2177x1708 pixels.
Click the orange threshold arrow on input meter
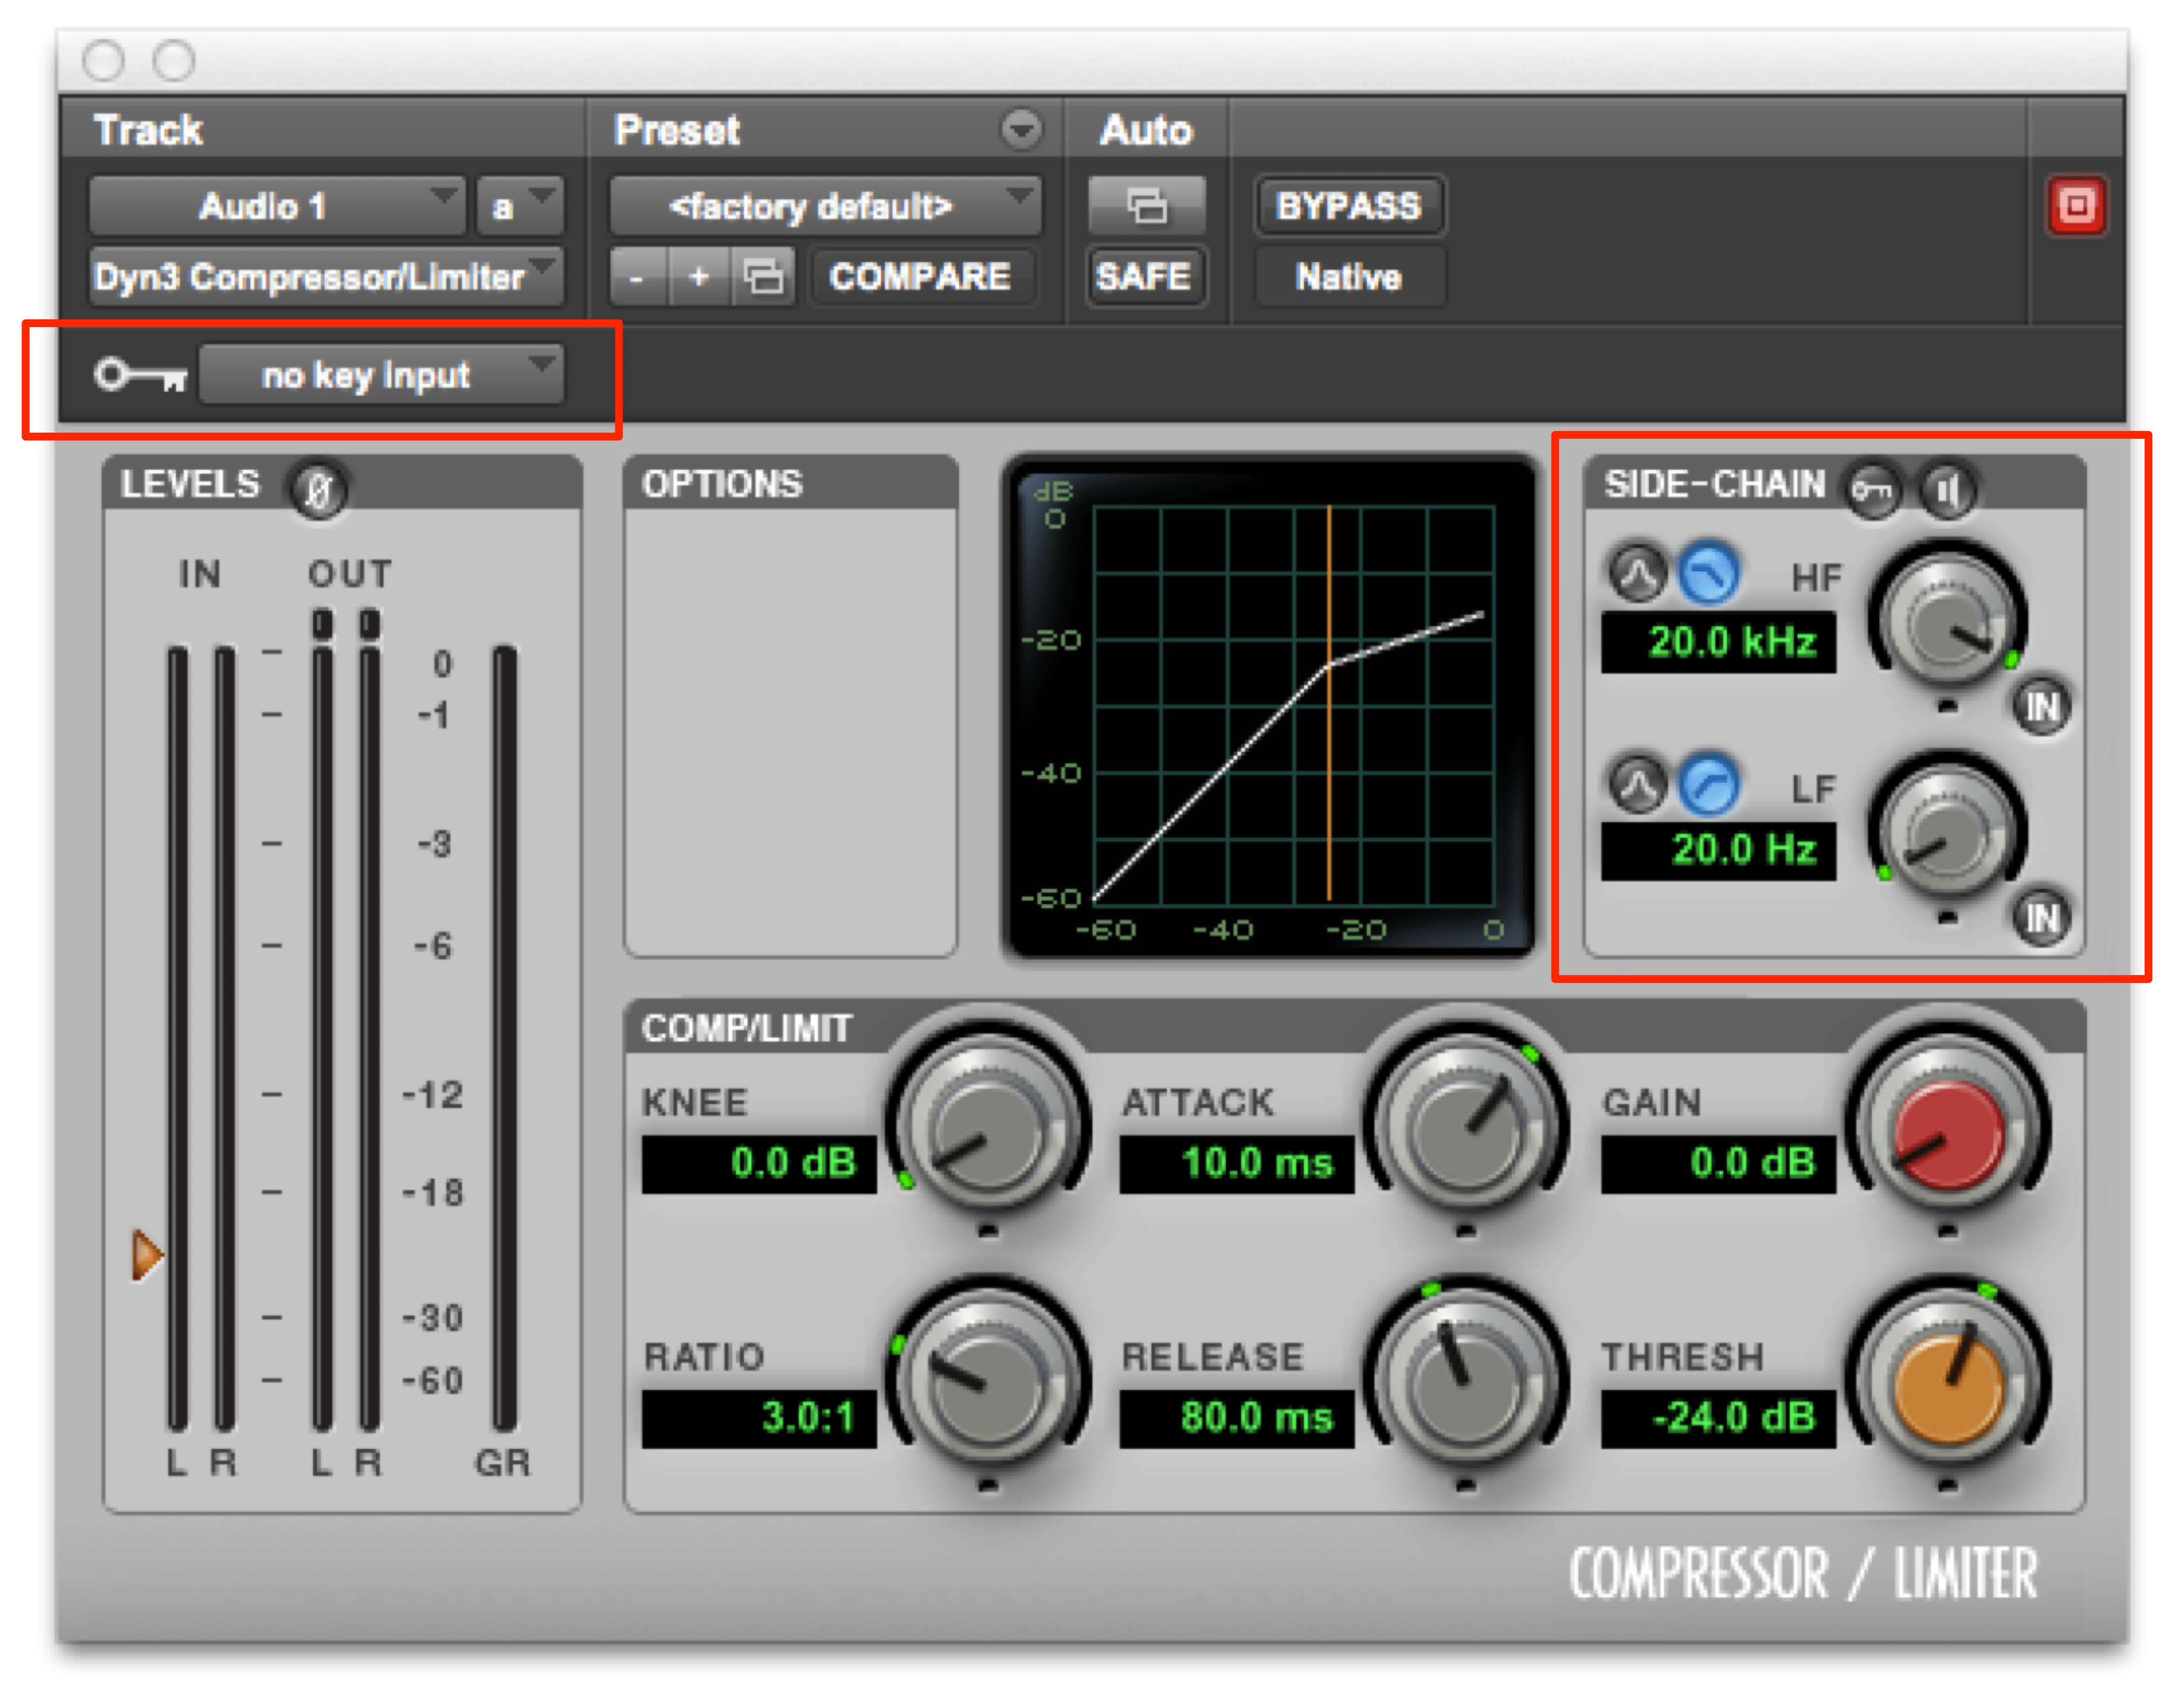[x=147, y=1254]
